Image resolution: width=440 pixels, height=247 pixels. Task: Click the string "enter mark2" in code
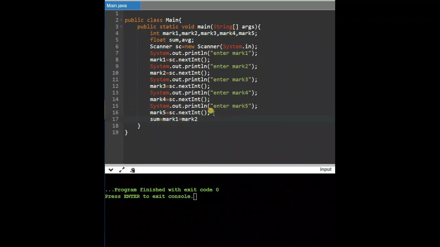pos(230,66)
